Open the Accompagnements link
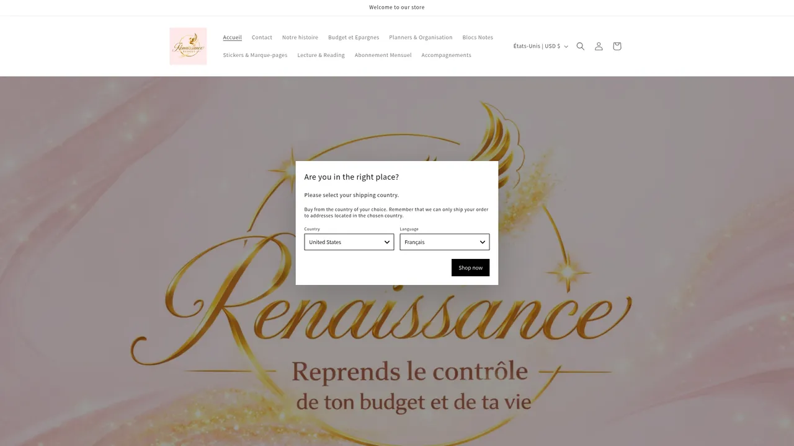 [446, 55]
